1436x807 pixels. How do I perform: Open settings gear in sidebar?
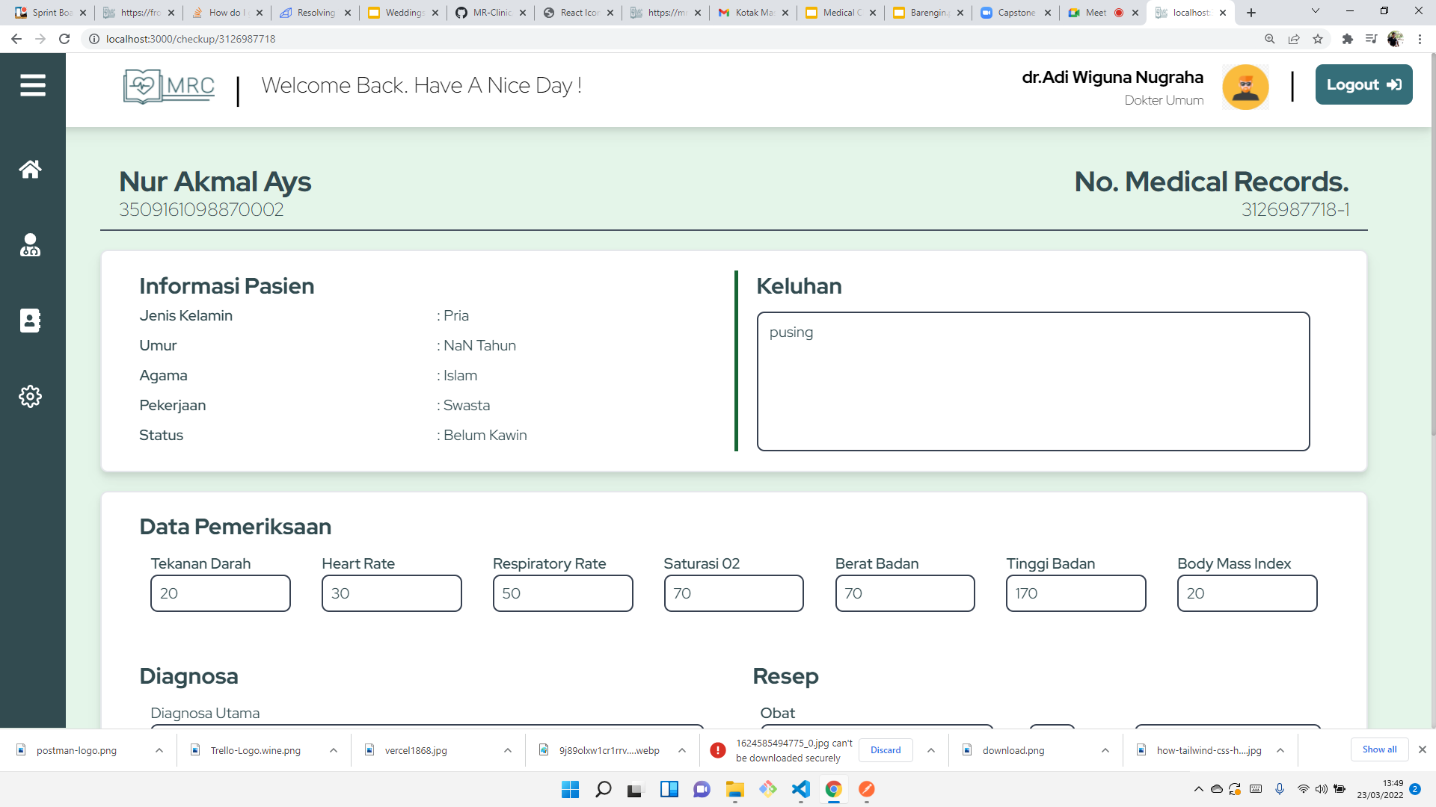tap(30, 396)
